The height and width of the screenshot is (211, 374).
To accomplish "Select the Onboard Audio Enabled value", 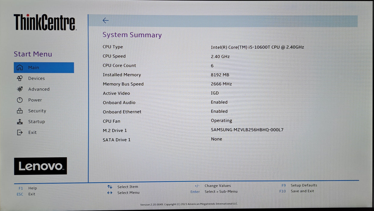I will tap(219, 102).
